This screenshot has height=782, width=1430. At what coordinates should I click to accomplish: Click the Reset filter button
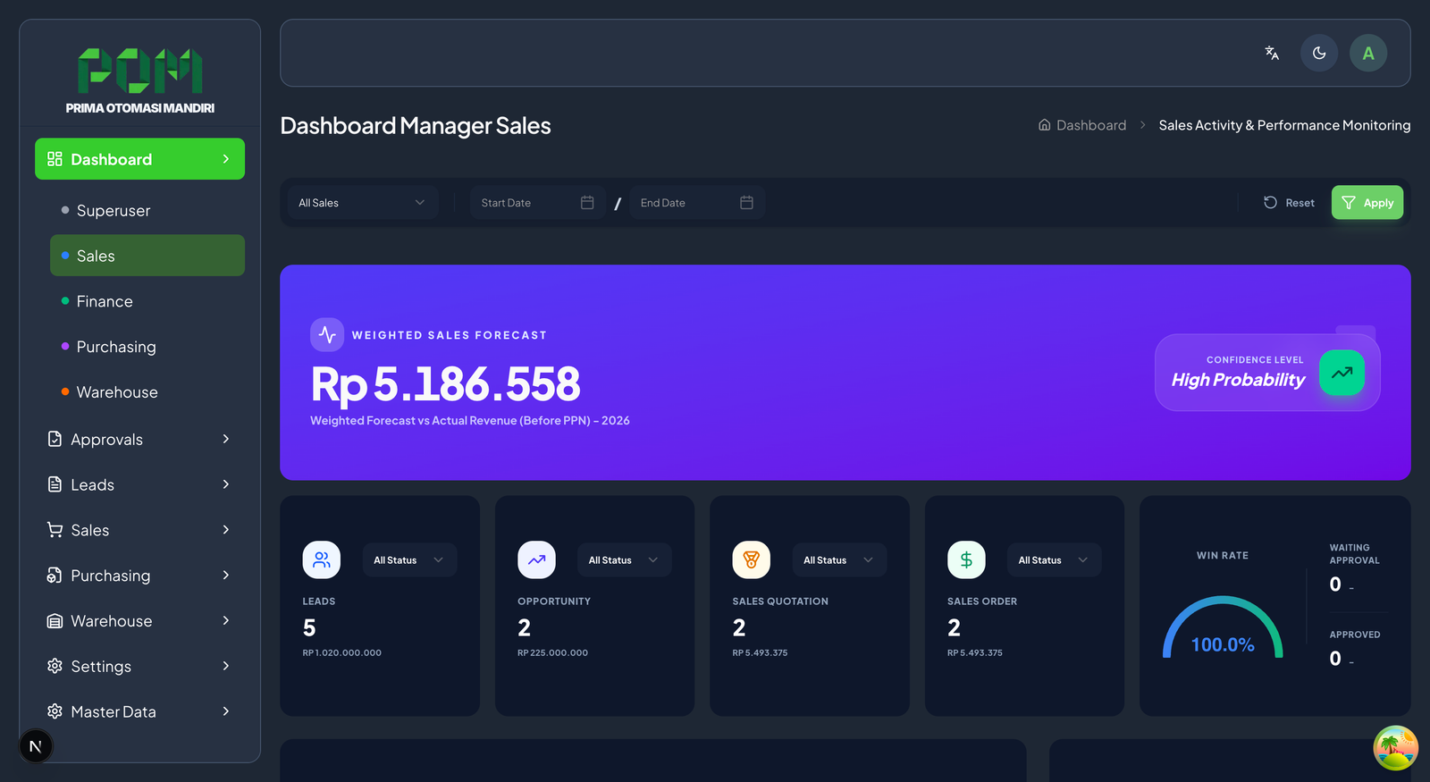pyautogui.click(x=1289, y=203)
